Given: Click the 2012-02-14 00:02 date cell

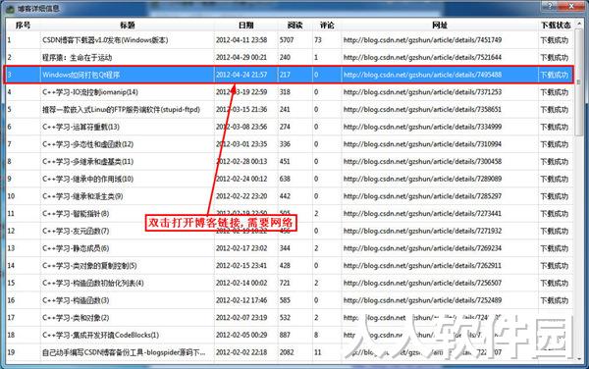Looking at the screenshot, I should [241, 283].
